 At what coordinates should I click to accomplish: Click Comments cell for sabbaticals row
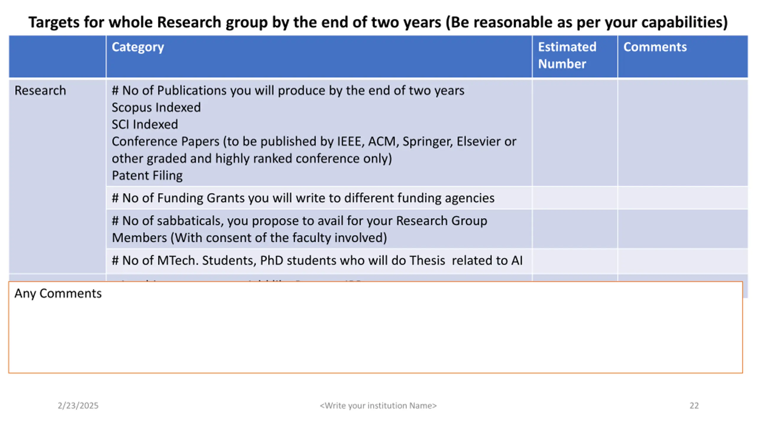tap(683, 229)
